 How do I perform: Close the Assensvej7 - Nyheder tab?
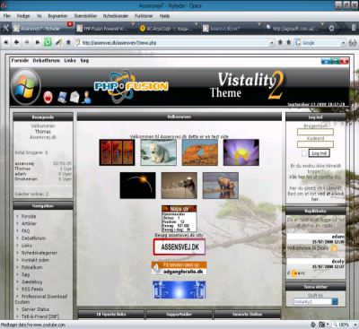(x=70, y=24)
